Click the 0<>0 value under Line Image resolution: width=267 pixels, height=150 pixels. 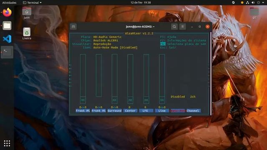162,107
